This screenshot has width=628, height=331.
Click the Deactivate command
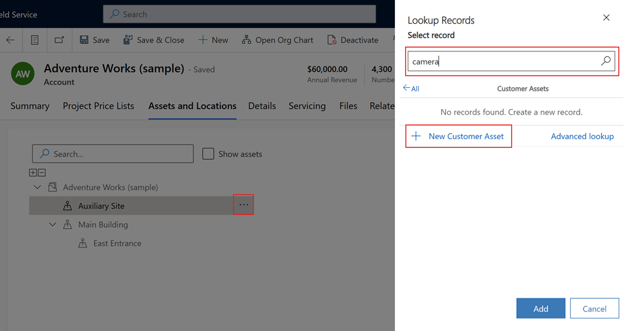353,40
